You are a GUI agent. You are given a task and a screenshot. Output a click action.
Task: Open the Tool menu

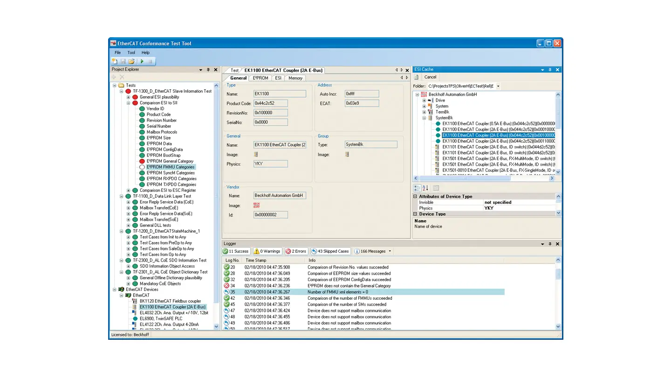(x=131, y=53)
